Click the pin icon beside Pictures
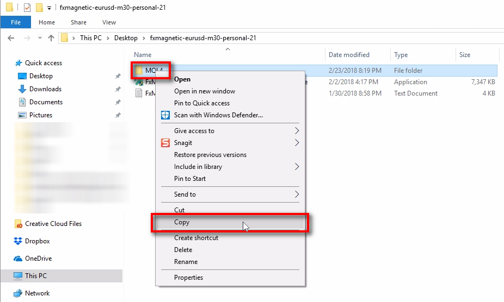 point(118,115)
